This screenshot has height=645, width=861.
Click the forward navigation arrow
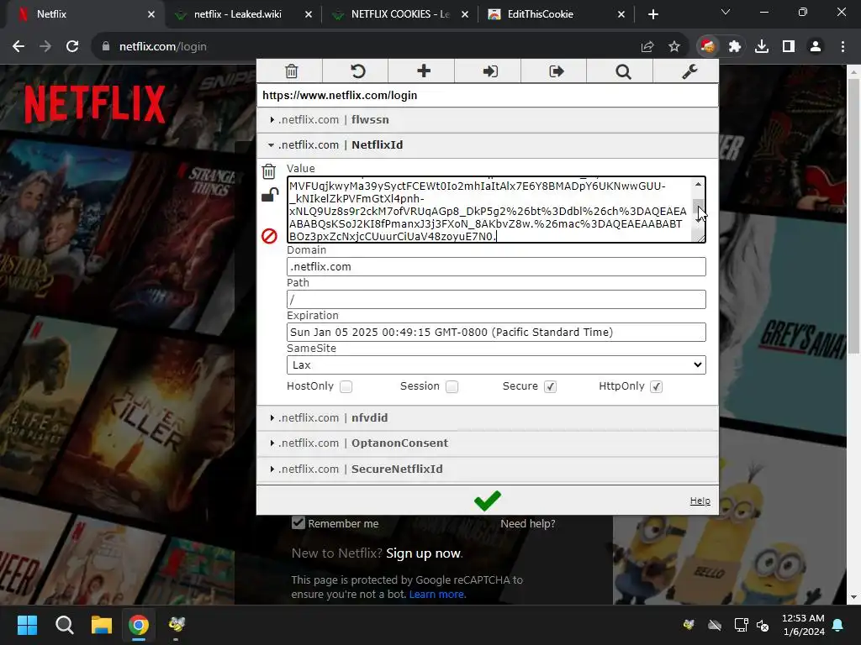click(x=45, y=47)
